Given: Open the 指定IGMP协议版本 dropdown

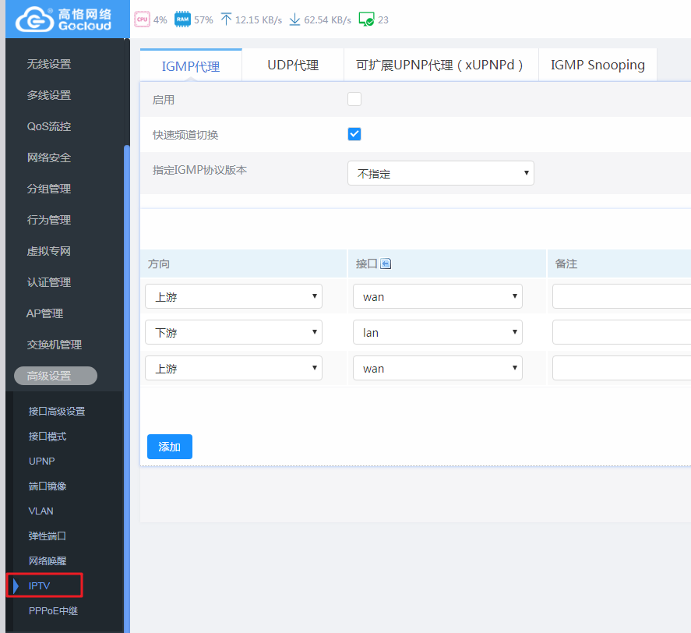Looking at the screenshot, I should [x=441, y=173].
